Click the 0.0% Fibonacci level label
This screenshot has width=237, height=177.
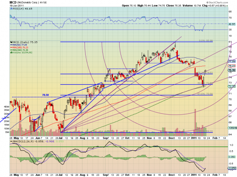point(206,41)
